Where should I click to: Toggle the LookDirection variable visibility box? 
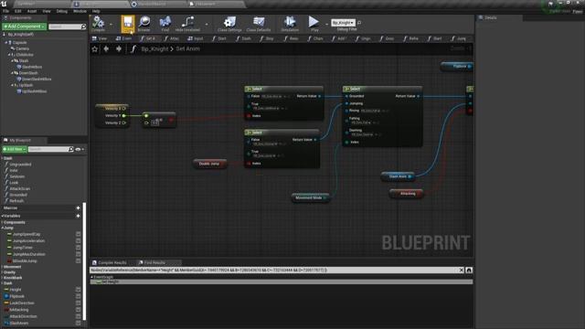79,302
